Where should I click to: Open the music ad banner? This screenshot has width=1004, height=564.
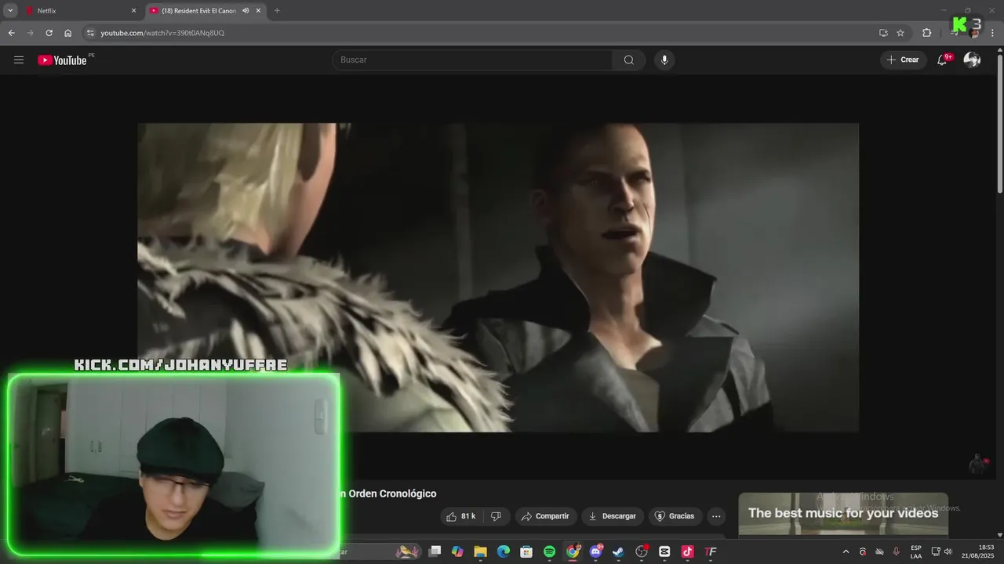click(x=843, y=514)
